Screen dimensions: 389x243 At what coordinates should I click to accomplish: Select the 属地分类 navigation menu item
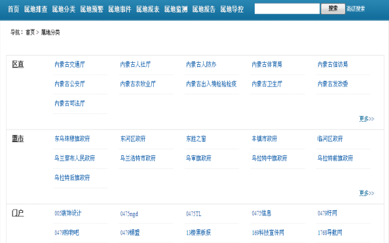64,9
